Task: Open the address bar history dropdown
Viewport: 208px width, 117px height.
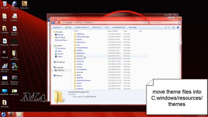Action: click(144, 22)
